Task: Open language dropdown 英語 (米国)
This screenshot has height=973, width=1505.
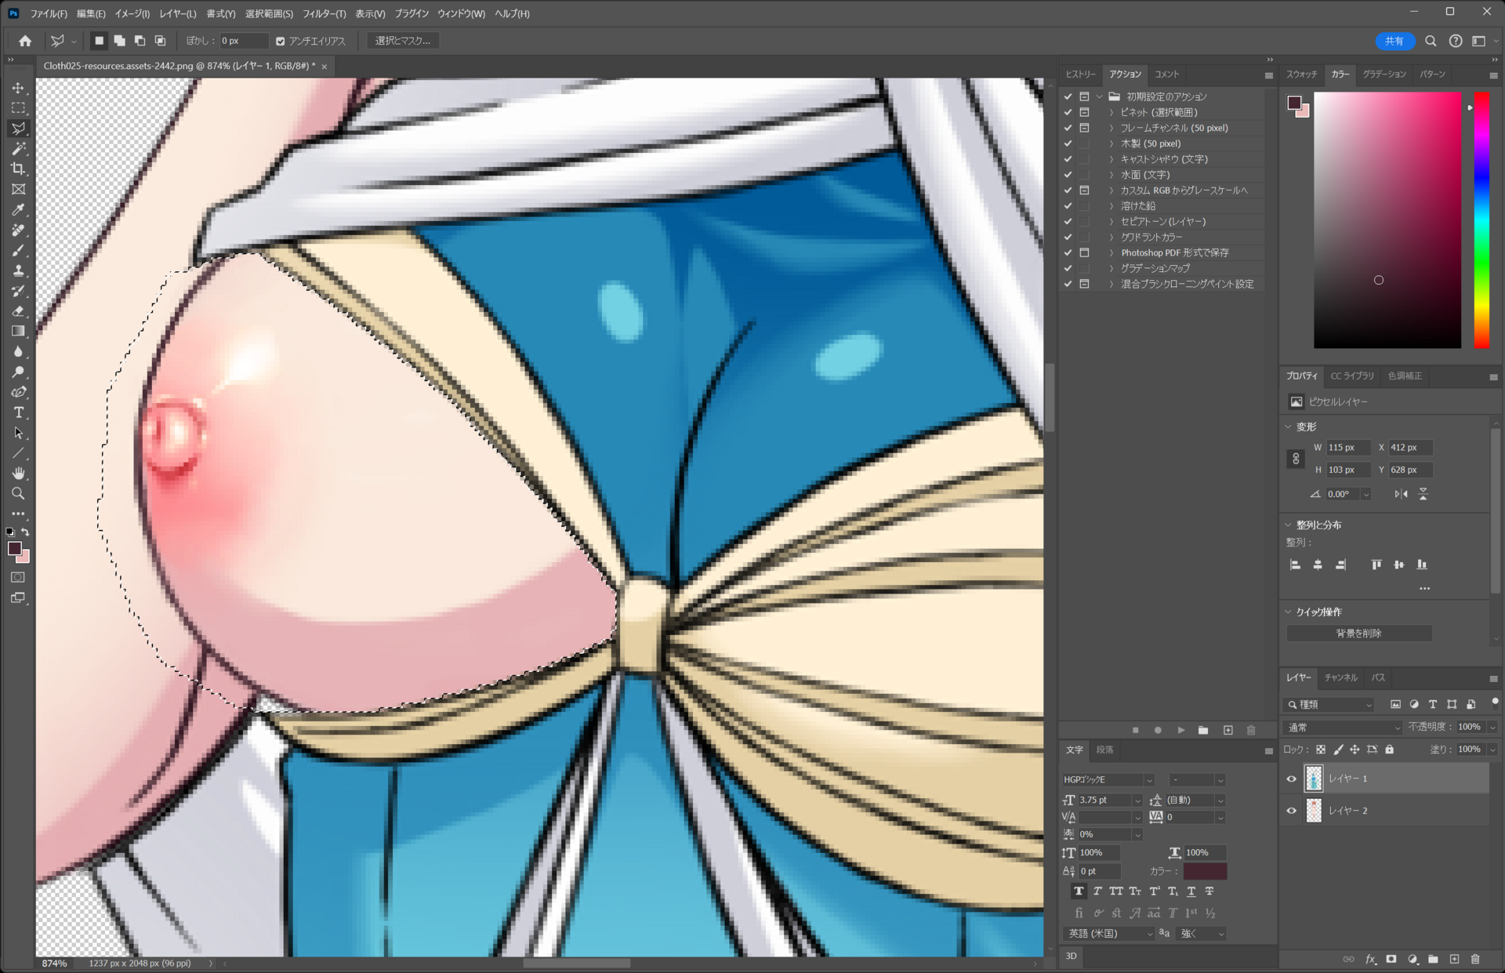Action: click(1108, 934)
